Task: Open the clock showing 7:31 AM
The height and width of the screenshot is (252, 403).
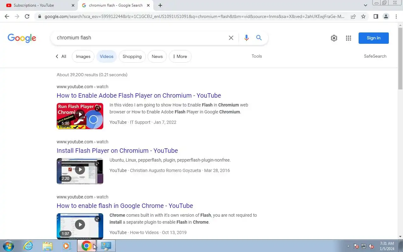Action: pos(387,246)
